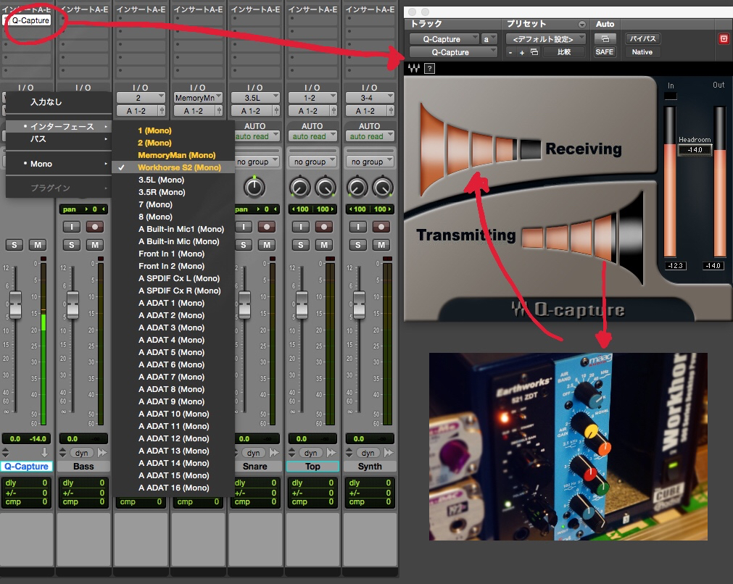Enable input monitoring on the Top track
This screenshot has width=733, height=584.
301,227
